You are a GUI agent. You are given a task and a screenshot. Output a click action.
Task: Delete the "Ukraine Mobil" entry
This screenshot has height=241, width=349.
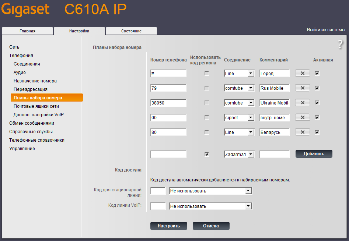[302, 103]
